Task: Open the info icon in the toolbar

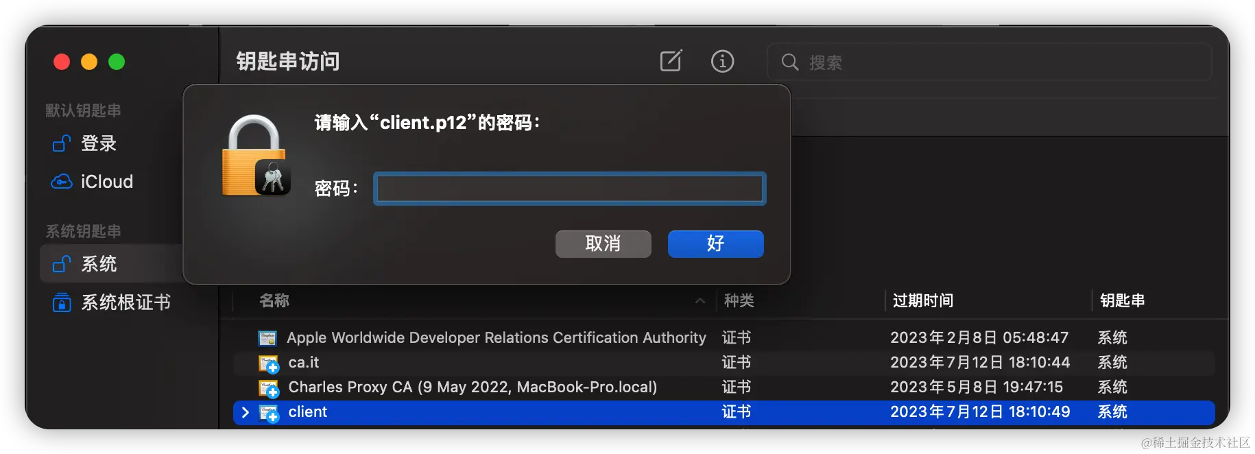Action: point(722,61)
